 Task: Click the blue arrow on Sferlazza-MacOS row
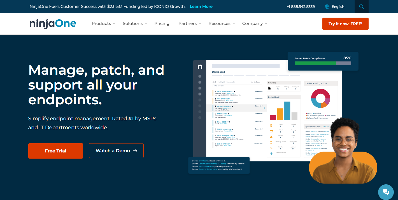coord(264,108)
